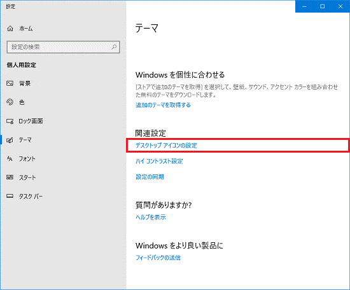Click the Home (ホーム) house icon

[10, 29]
